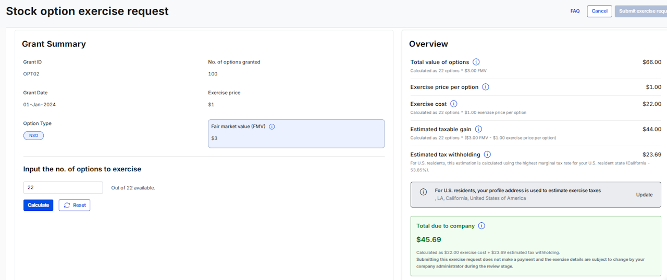Click info icon in profile address notice
The width and height of the screenshot is (667, 280).
point(424,192)
